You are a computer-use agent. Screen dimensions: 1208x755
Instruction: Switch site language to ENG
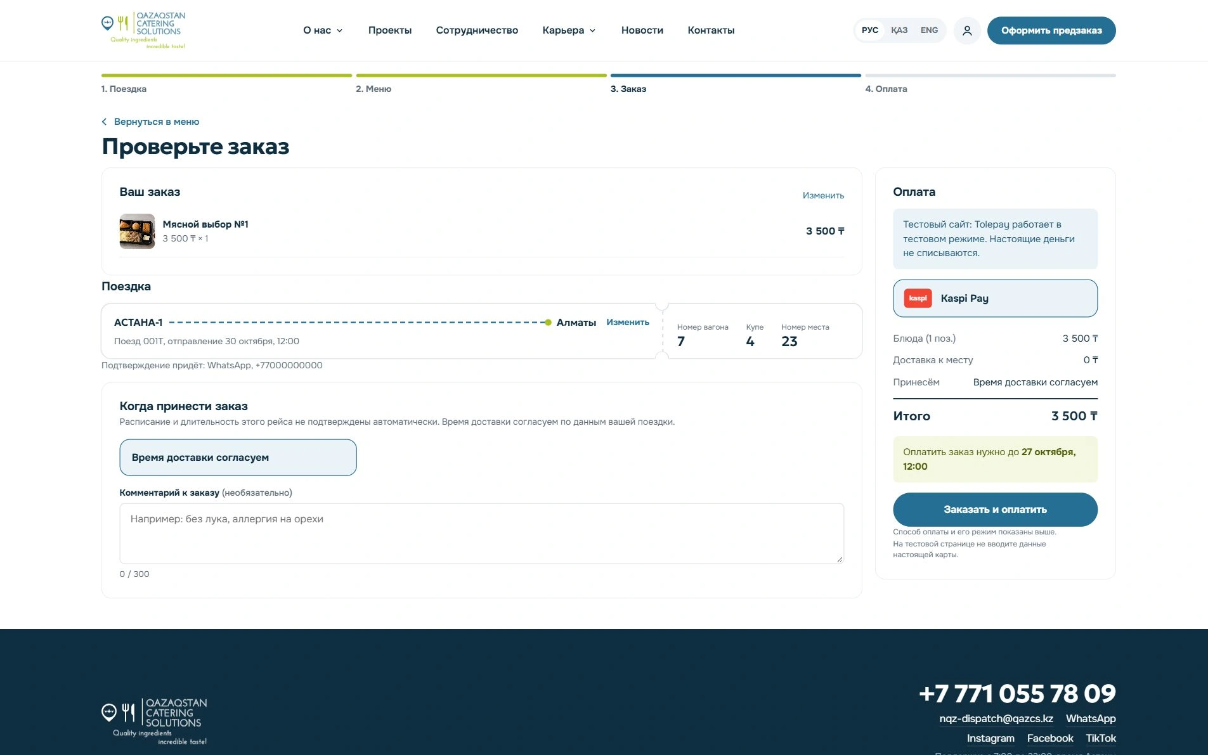(x=929, y=30)
